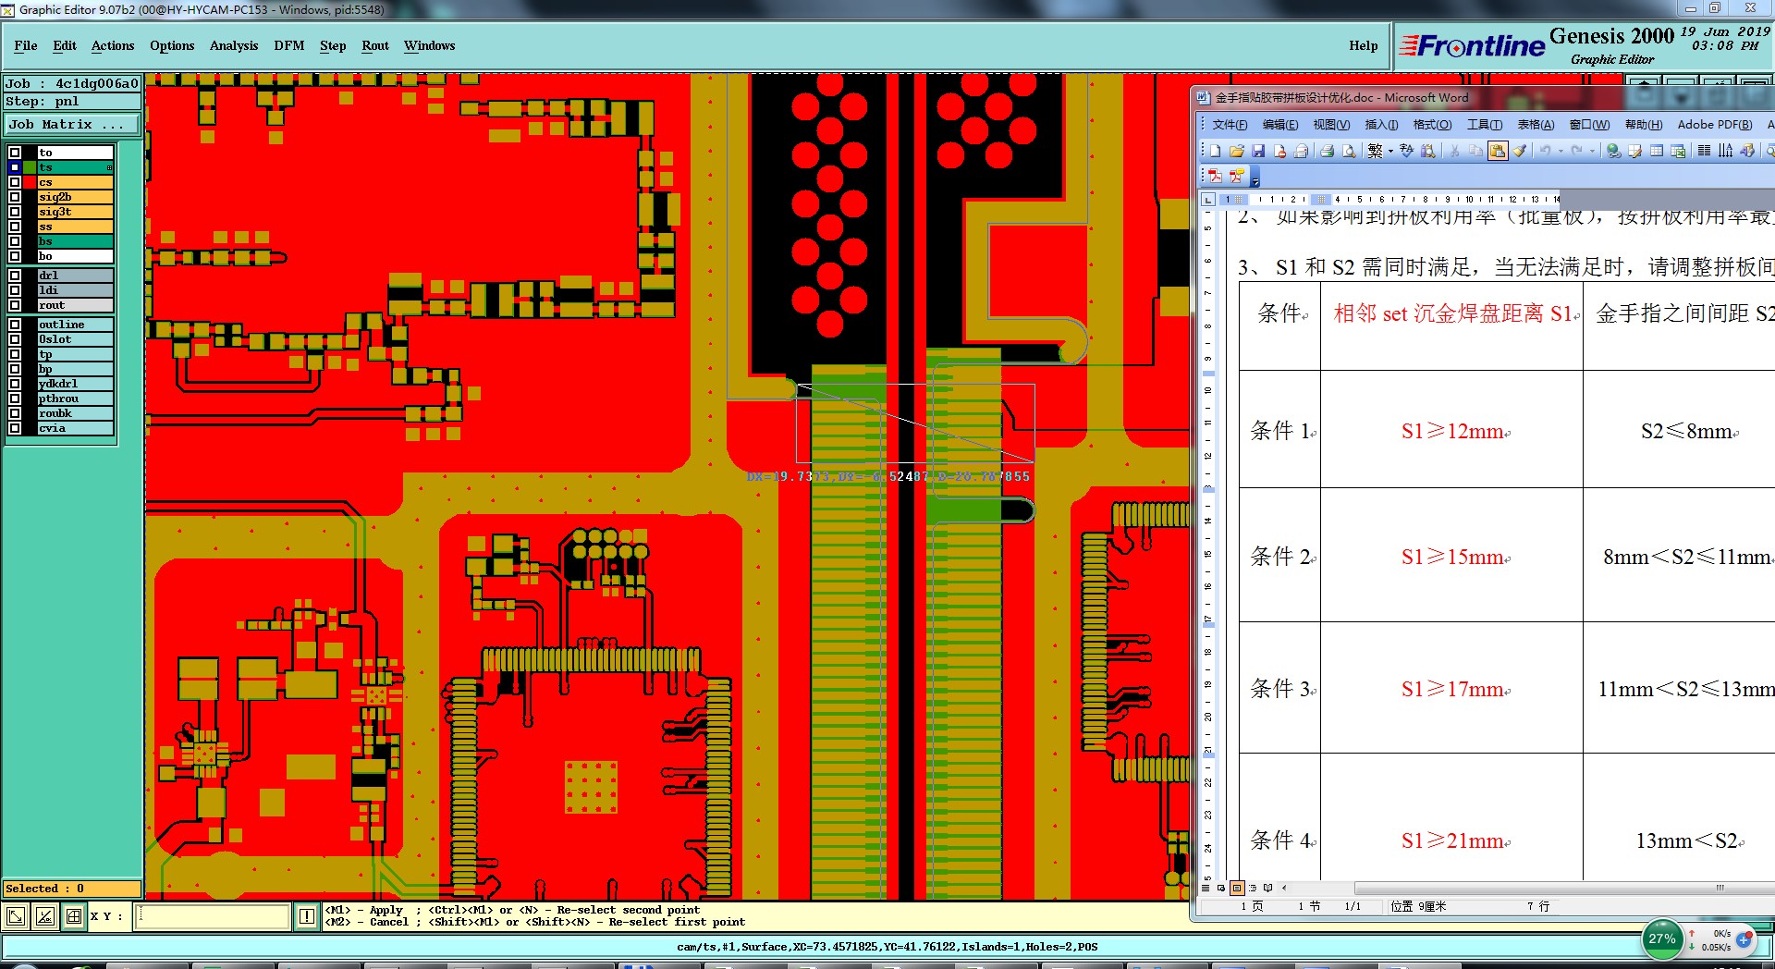Click the absolute coordinate mode icon

tap(16, 916)
